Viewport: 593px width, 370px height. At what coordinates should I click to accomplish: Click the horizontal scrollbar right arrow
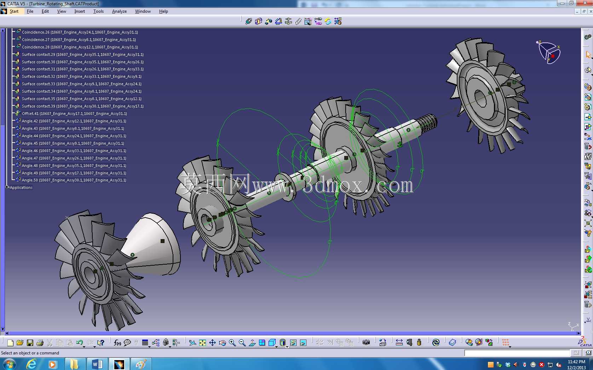[579, 333]
